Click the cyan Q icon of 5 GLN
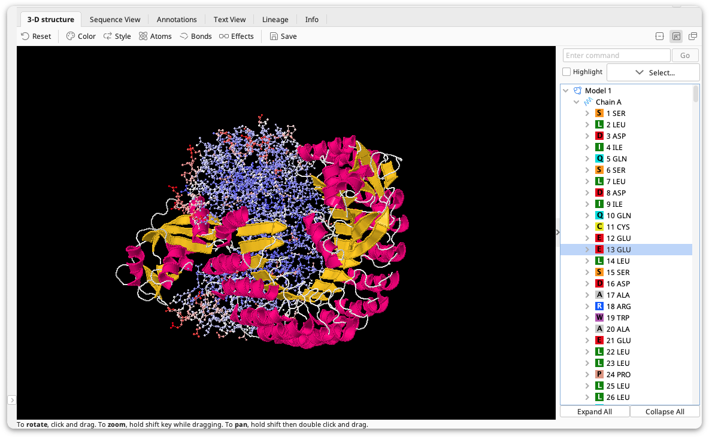709x437 pixels. [599, 158]
